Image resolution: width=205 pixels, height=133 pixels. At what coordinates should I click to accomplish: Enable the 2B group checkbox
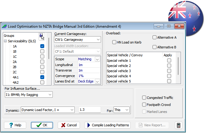[42, 67]
